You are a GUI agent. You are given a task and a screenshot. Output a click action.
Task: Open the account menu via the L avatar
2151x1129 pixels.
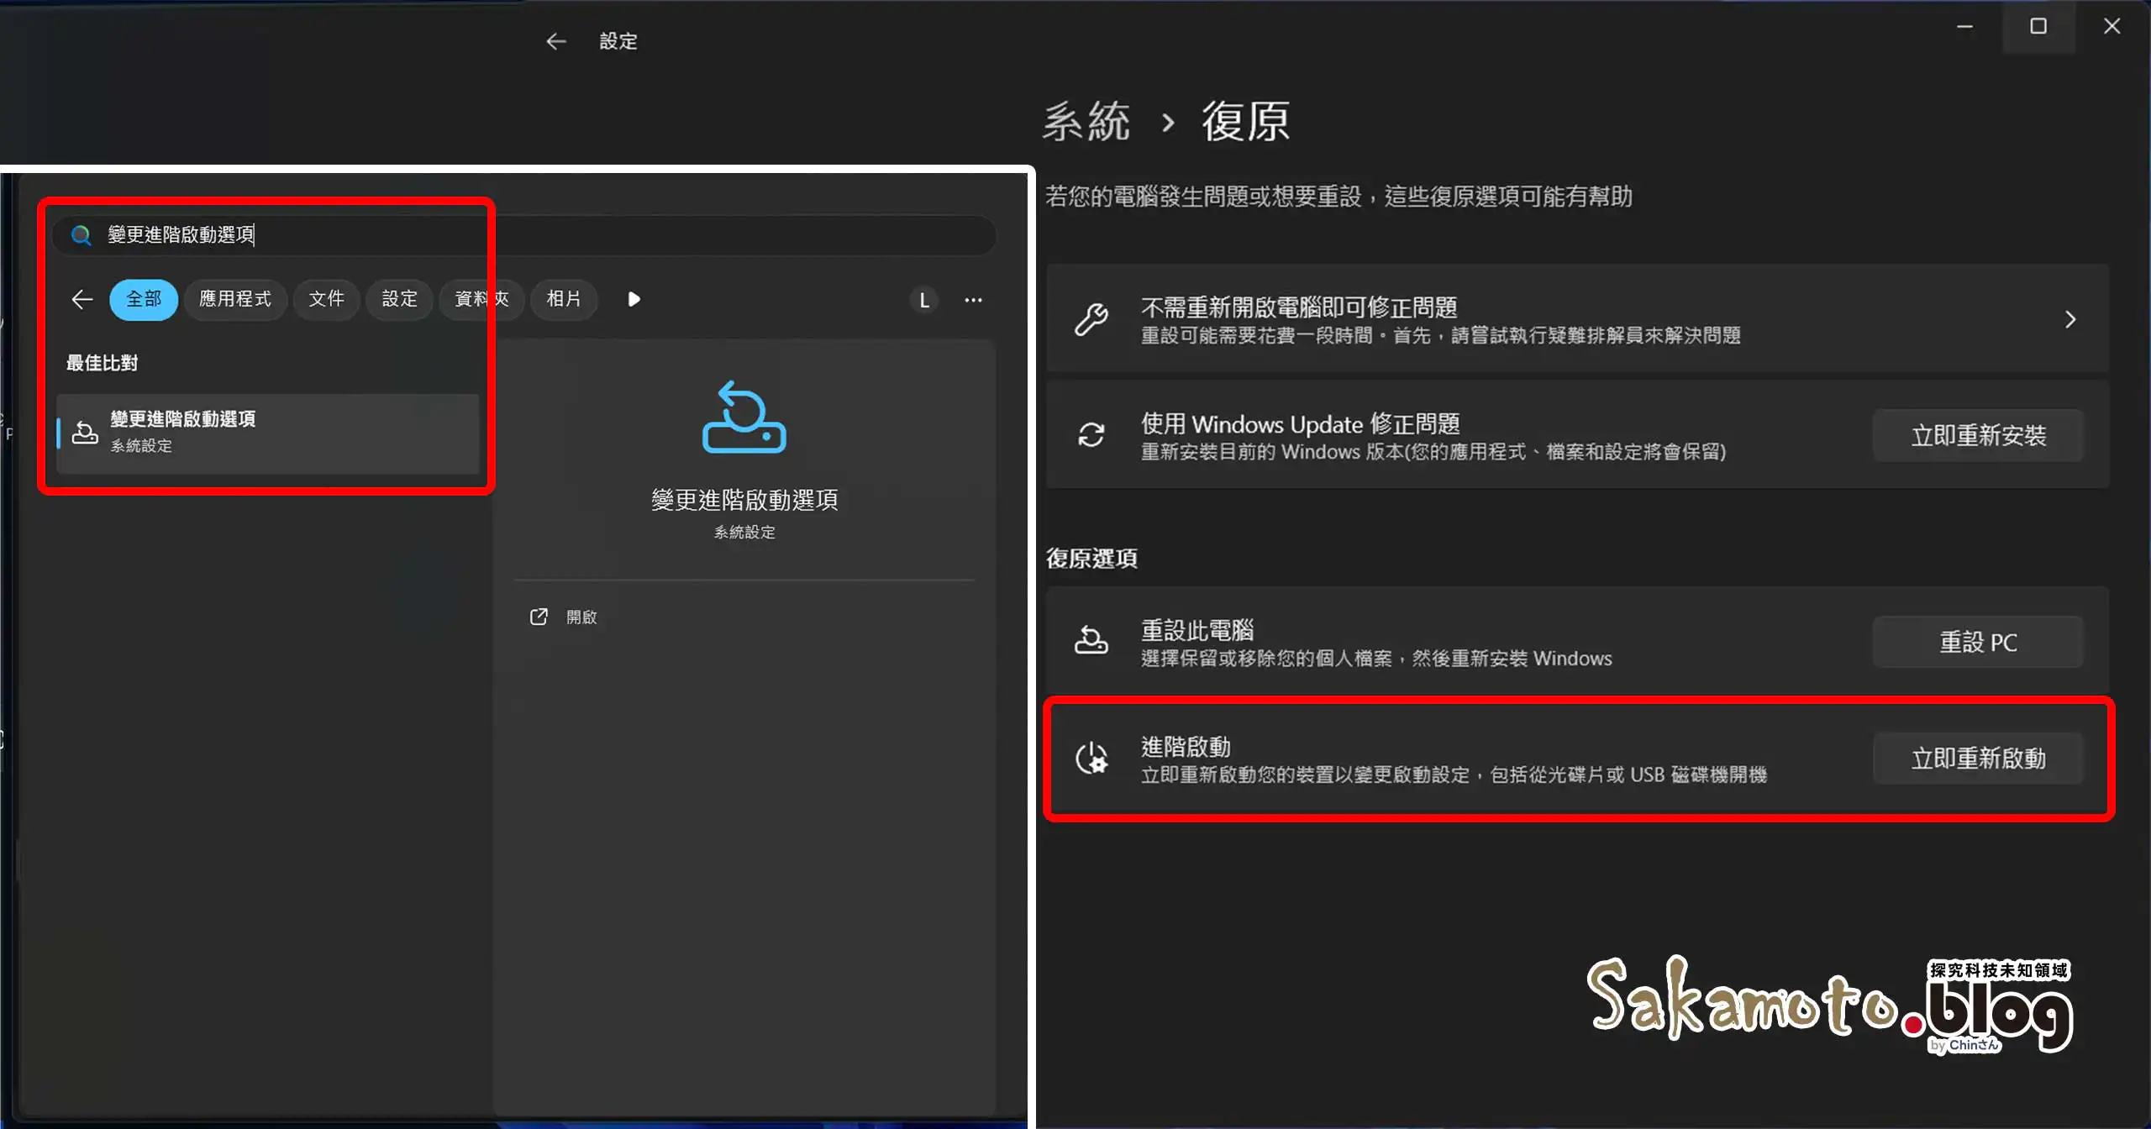click(923, 300)
